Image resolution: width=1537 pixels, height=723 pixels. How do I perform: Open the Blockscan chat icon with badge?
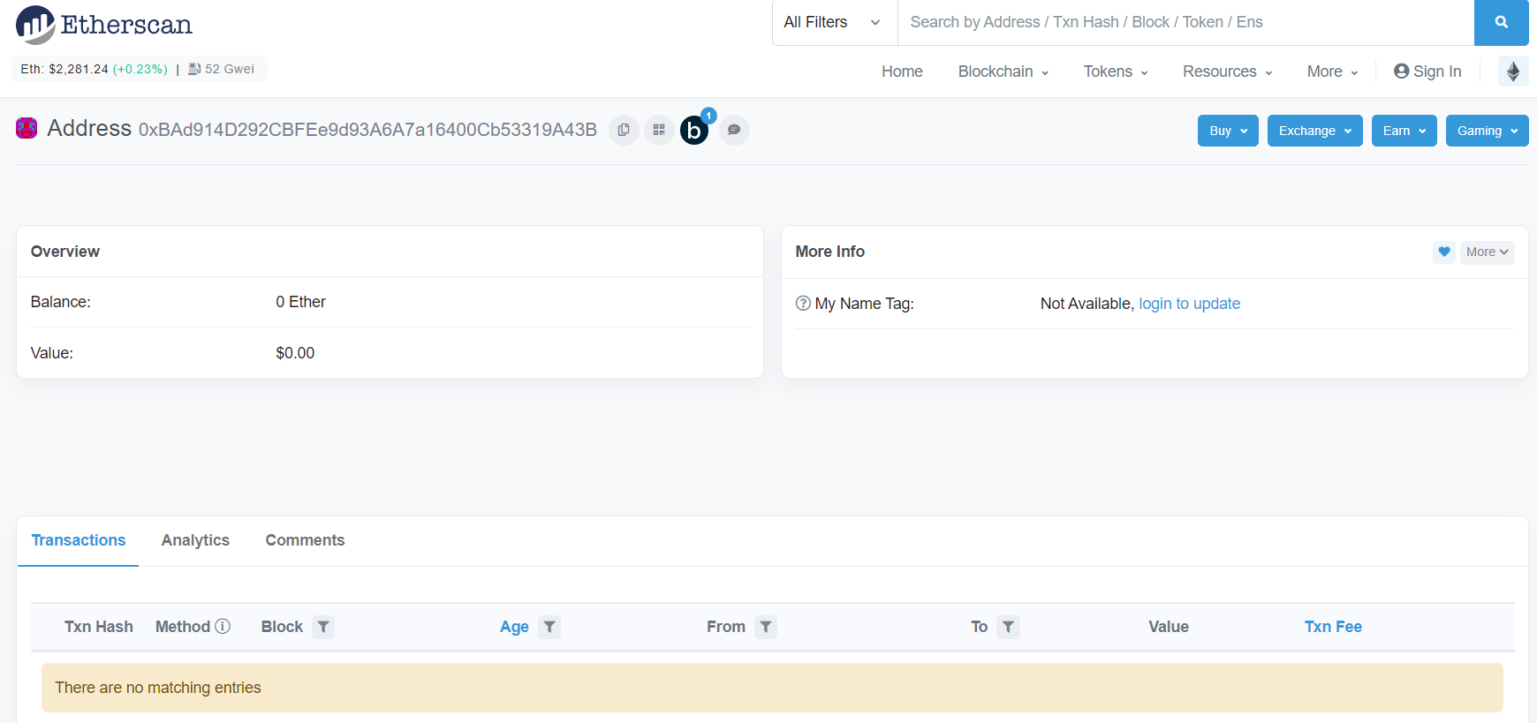[695, 131]
